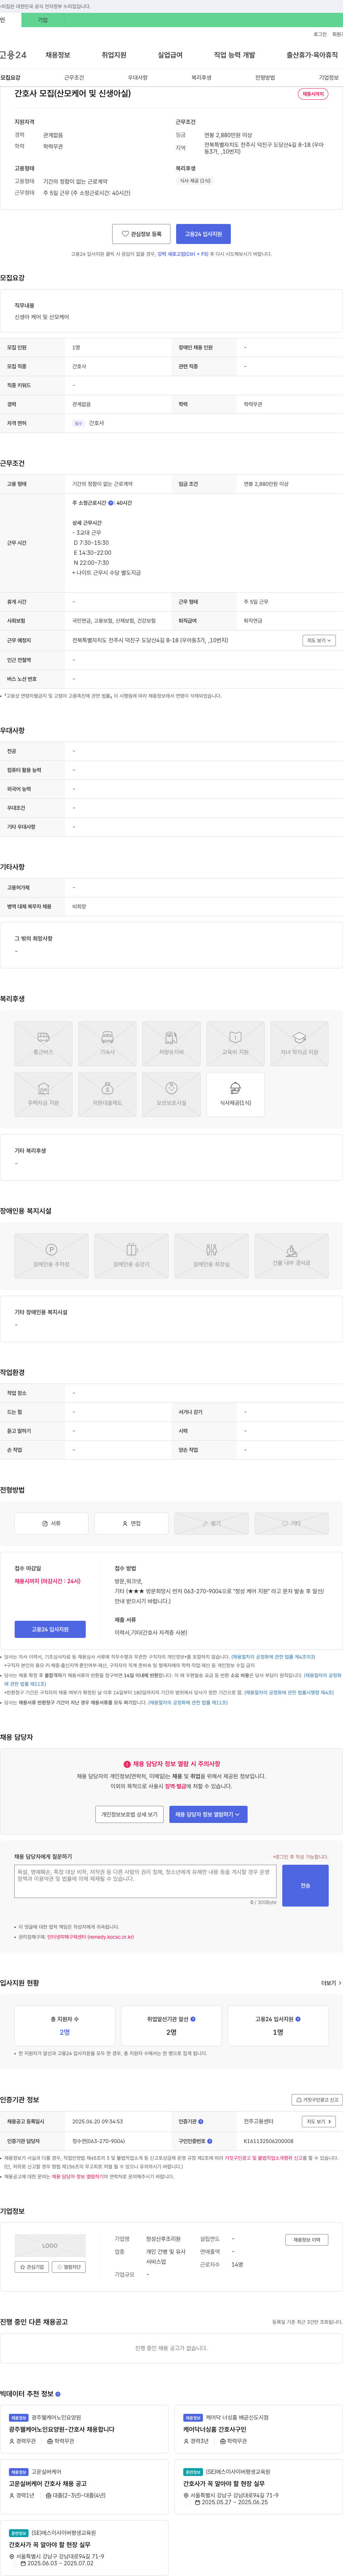Open 인터넷피해구제센터 remedy link
Image resolution: width=343 pixels, height=2576 pixels.
(90, 1937)
